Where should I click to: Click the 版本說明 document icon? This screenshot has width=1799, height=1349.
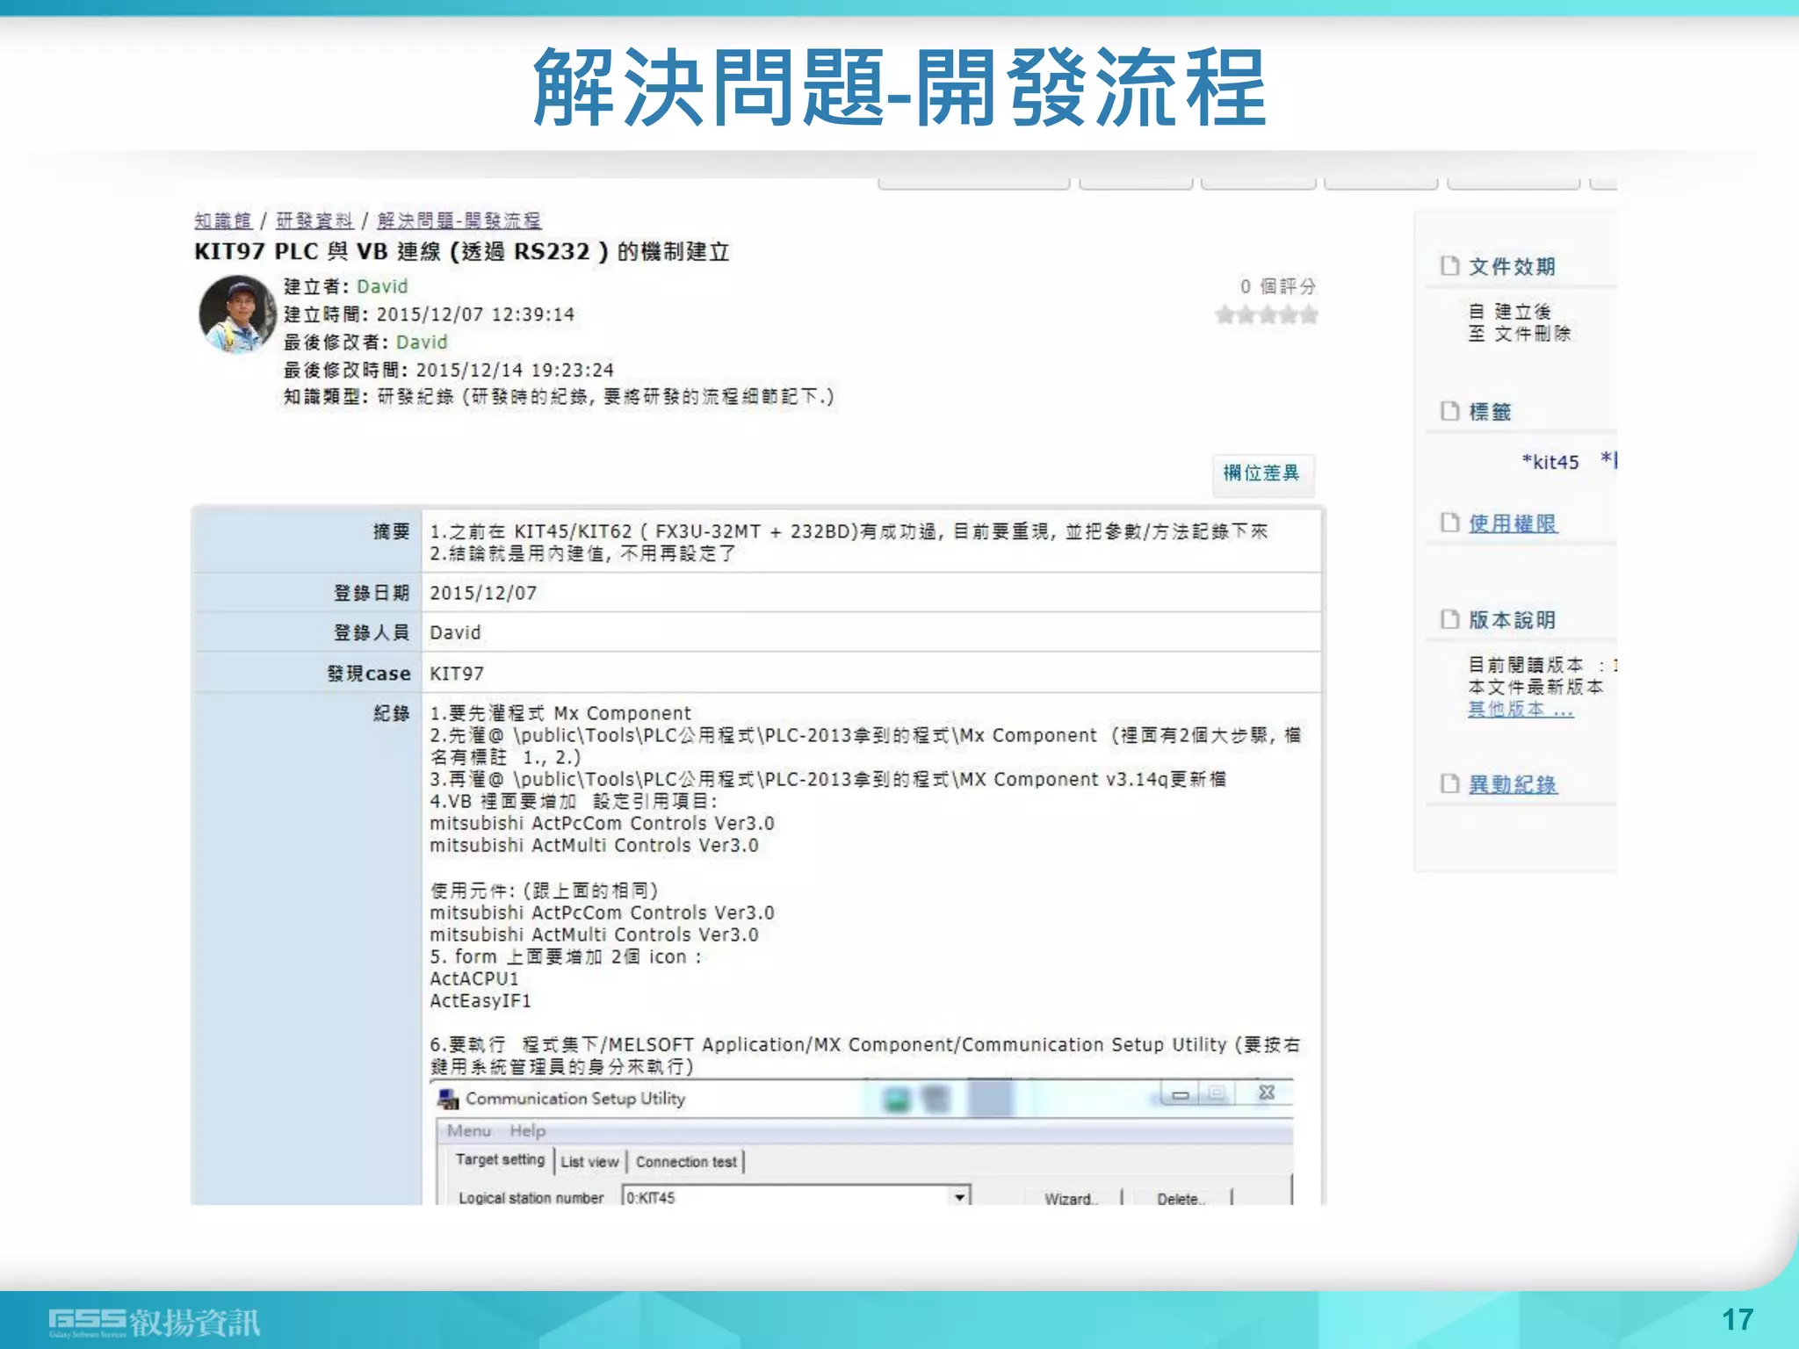point(1449,619)
